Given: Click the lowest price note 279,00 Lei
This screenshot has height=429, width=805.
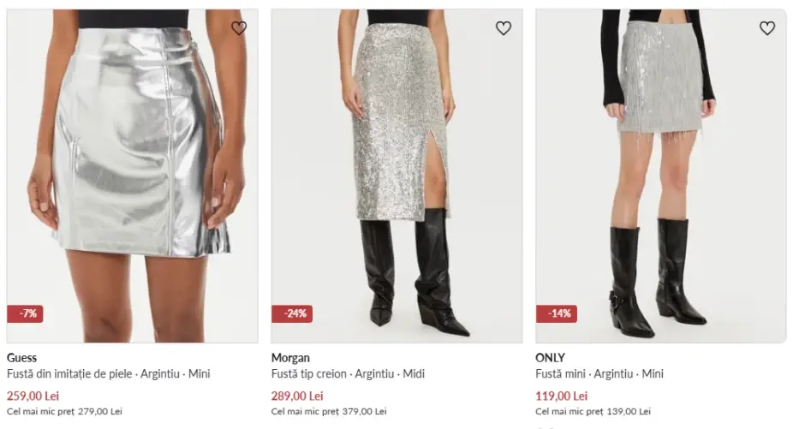Looking at the screenshot, I should 64,412.
